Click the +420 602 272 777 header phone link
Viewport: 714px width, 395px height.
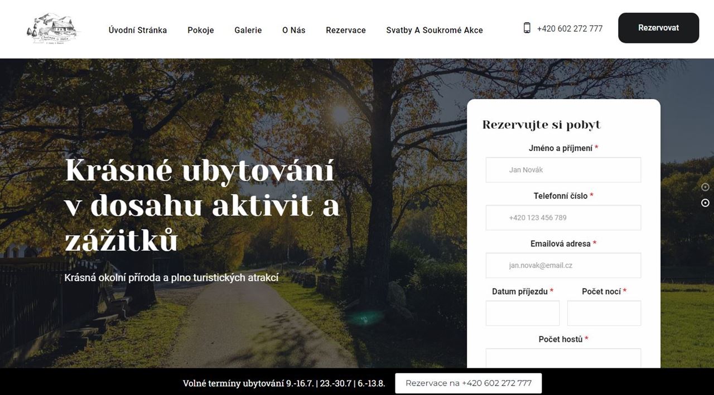[570, 28]
